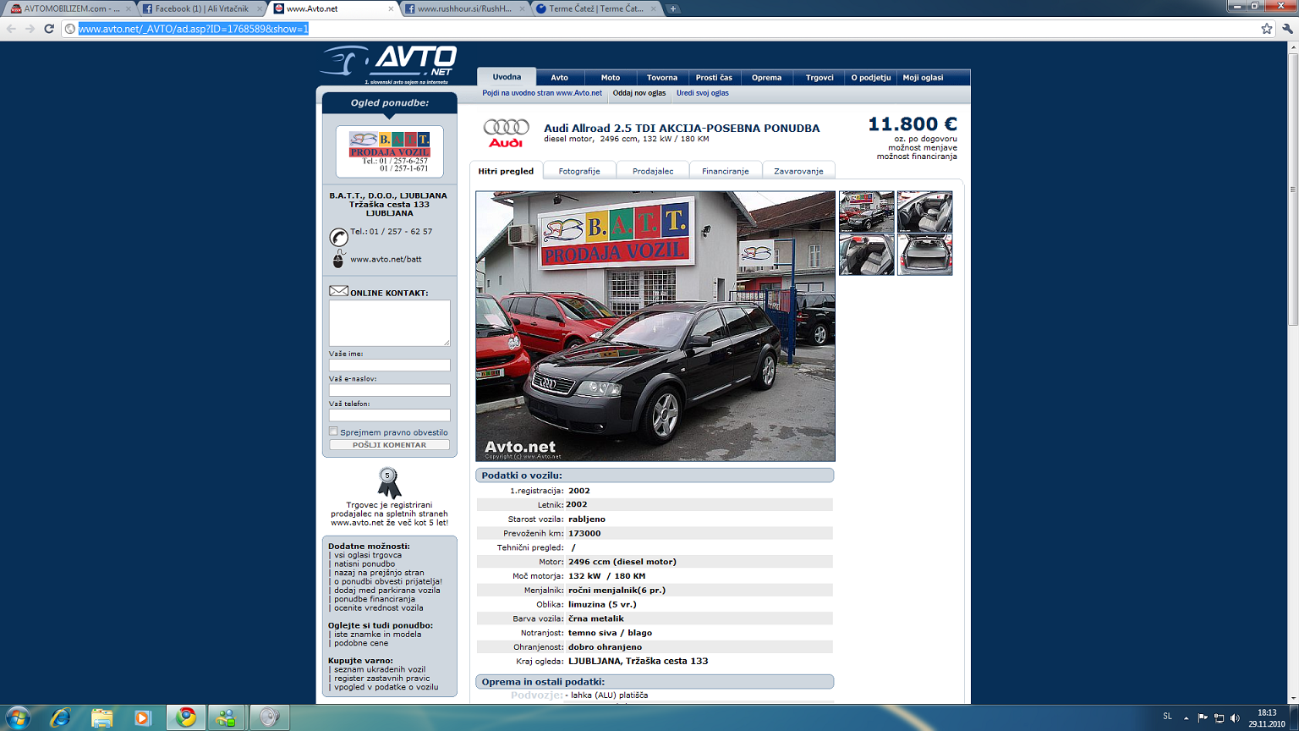Open a new browser tab with the plus button
Screen dimensions: 1299x731
(673, 8)
